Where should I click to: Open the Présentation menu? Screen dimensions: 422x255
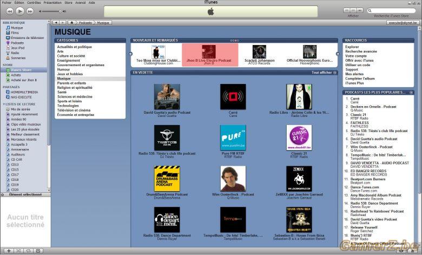[x=52, y=2]
